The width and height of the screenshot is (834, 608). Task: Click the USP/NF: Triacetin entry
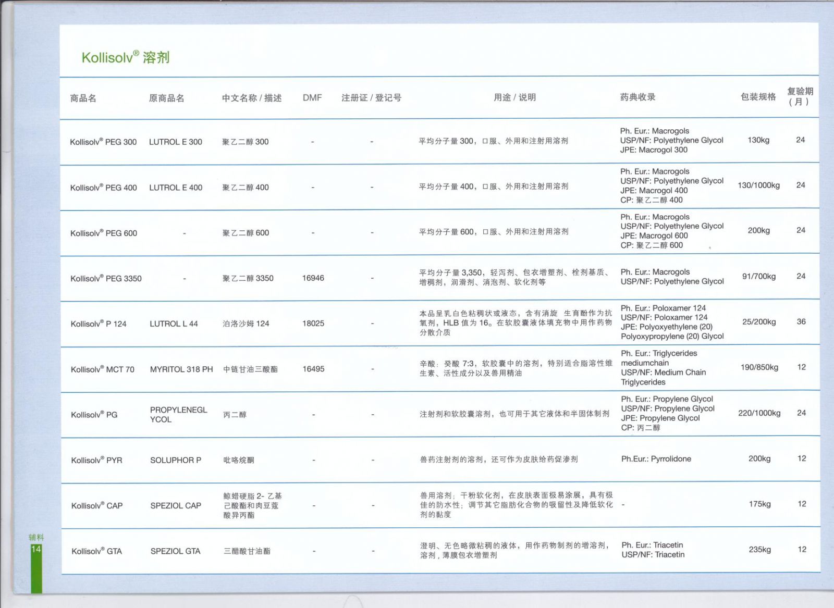[653, 554]
